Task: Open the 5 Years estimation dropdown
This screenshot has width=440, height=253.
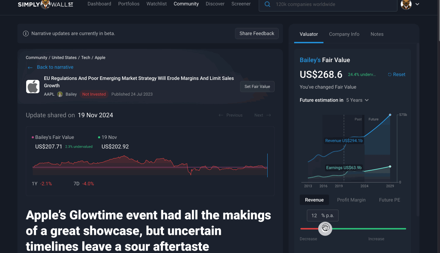Action: pos(357,100)
